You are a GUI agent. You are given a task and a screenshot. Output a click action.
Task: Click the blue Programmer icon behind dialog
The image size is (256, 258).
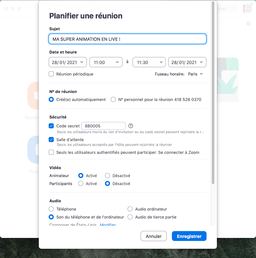tap(33, 150)
